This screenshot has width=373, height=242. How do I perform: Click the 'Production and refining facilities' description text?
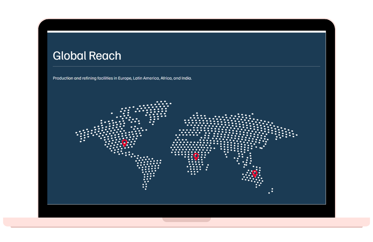[122, 78]
